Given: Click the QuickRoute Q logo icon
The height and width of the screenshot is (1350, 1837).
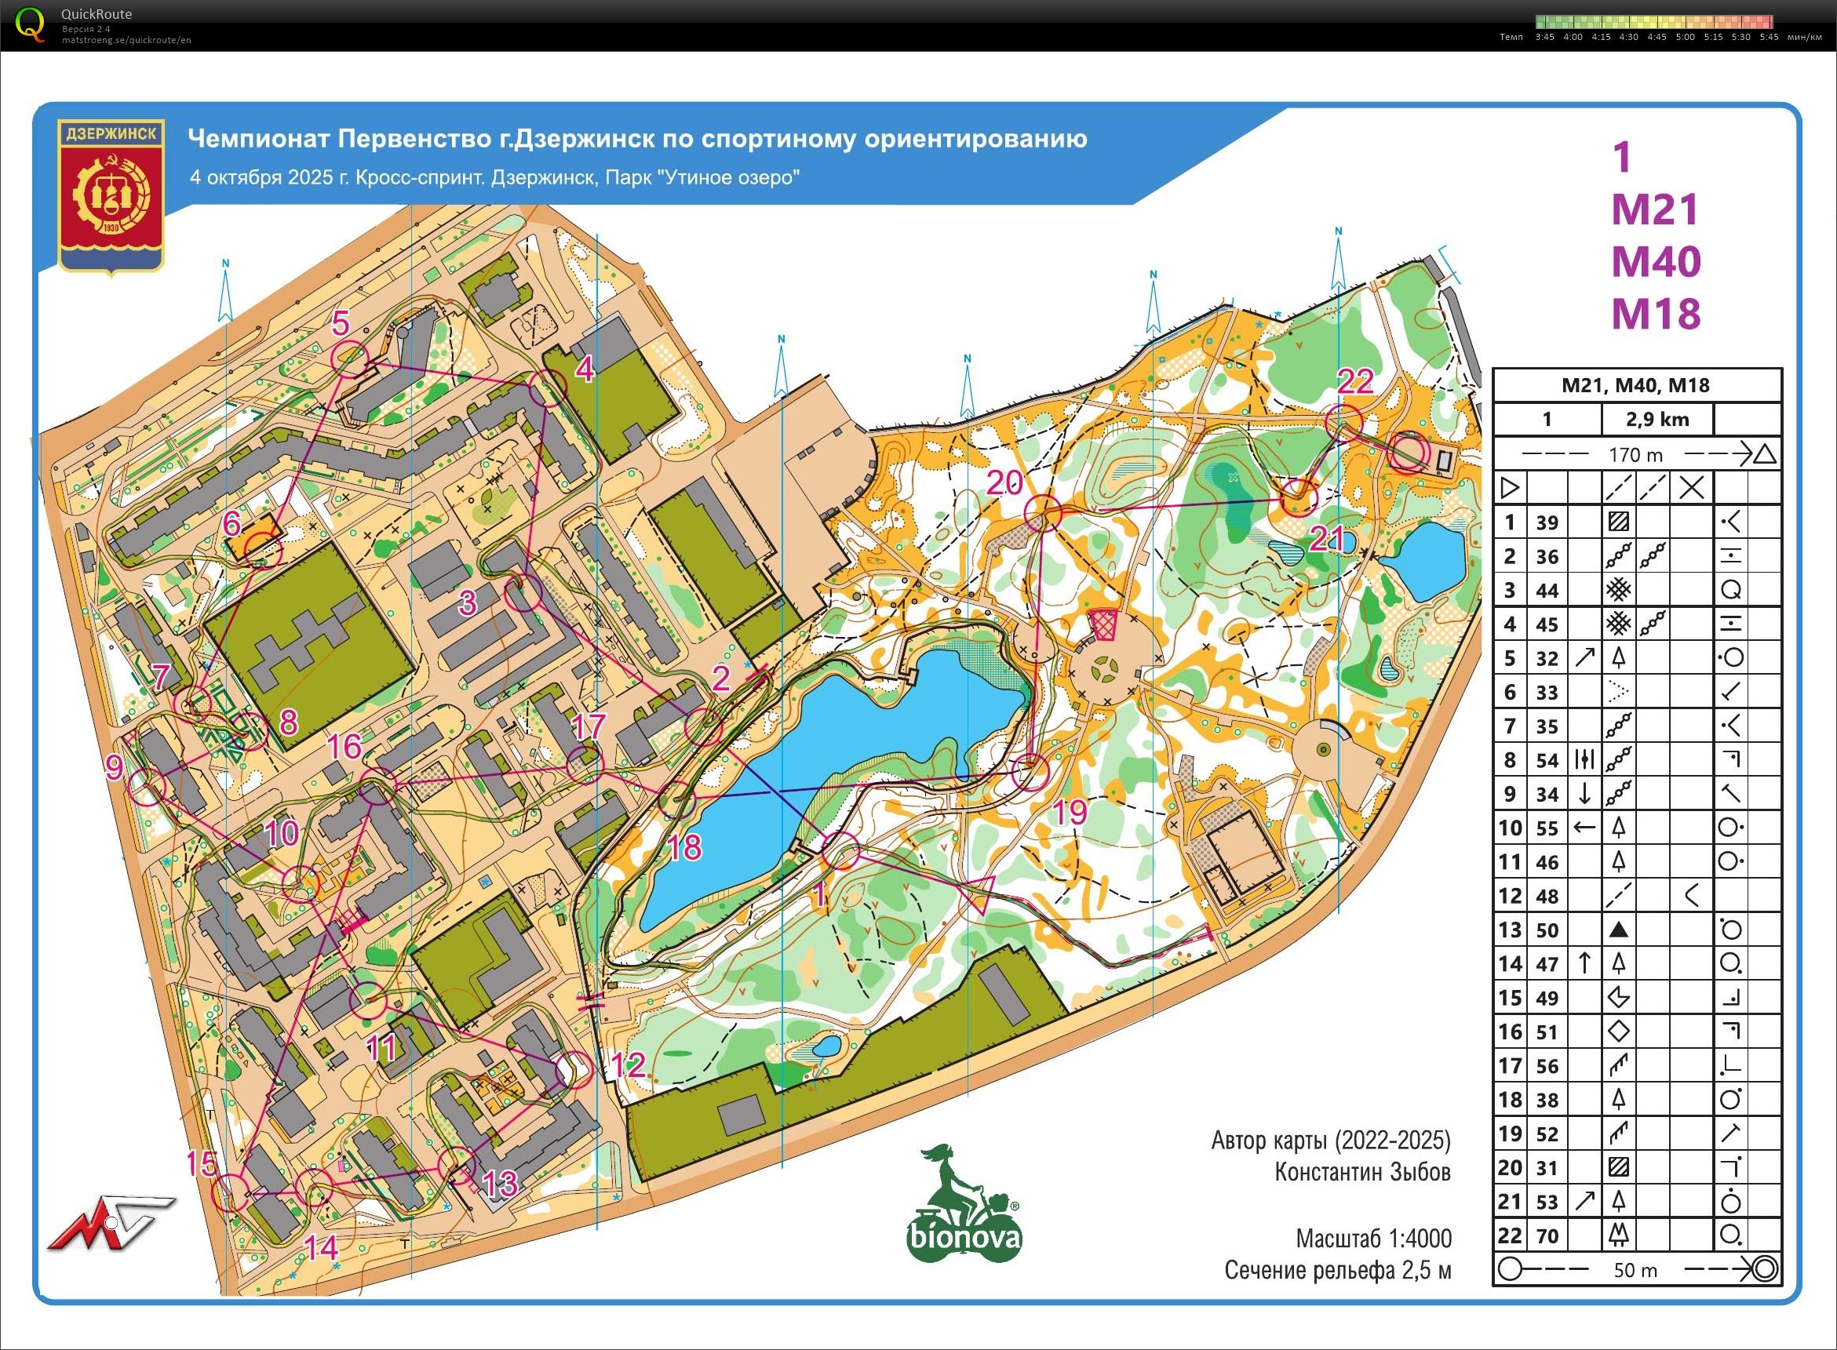Looking at the screenshot, I should [x=31, y=24].
